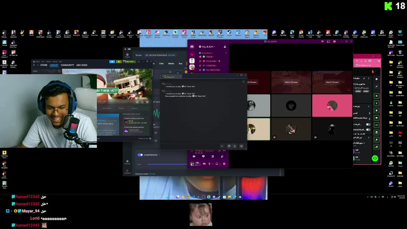Click Steam announcements megaphone button
407x229 pixels.
[x=112, y=62]
